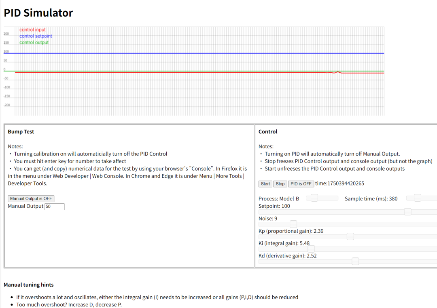Click the Bump Test panel heading
The image size is (437, 308).
click(21, 132)
